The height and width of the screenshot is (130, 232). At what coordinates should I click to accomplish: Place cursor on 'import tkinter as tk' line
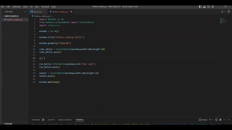(51, 19)
